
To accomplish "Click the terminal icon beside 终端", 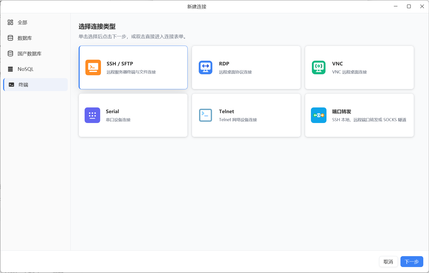I will pyautogui.click(x=11, y=85).
